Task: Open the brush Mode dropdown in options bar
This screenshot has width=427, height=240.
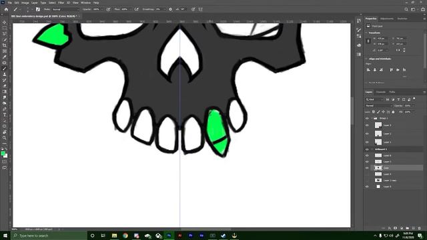Action: (x=65, y=9)
